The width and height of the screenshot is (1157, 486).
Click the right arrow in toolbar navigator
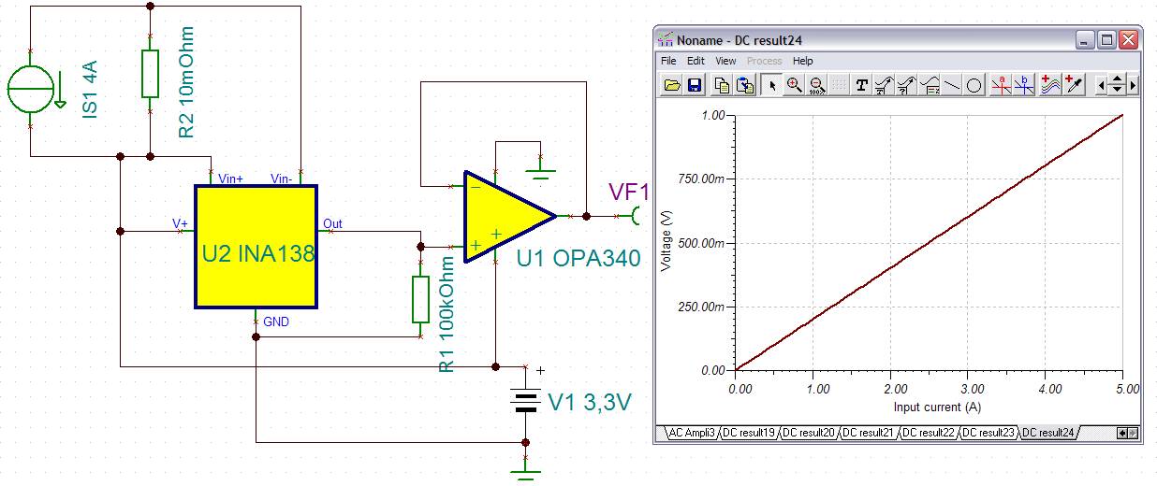1133,85
